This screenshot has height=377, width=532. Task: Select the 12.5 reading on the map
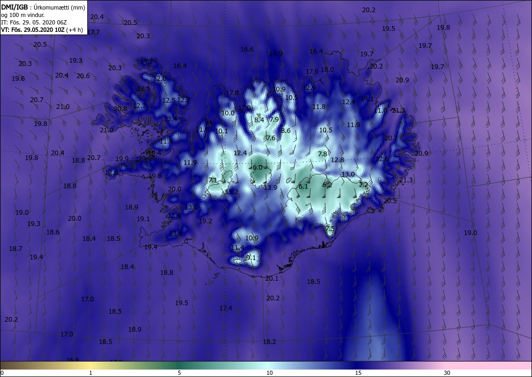169,100
